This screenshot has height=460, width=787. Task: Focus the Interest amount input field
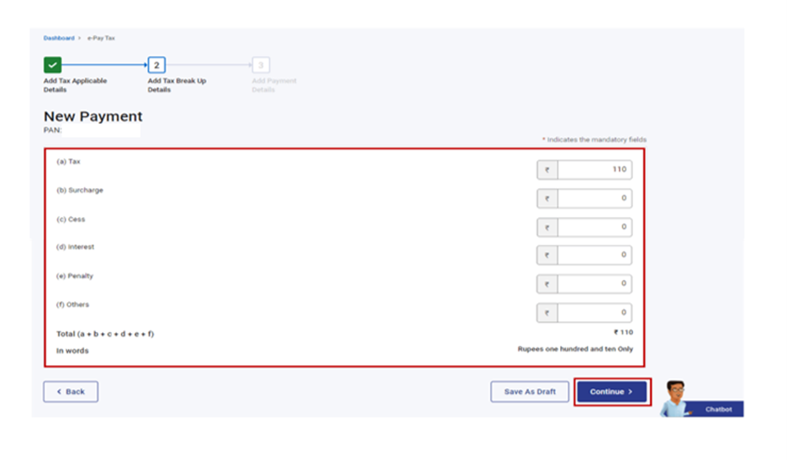[594, 255]
